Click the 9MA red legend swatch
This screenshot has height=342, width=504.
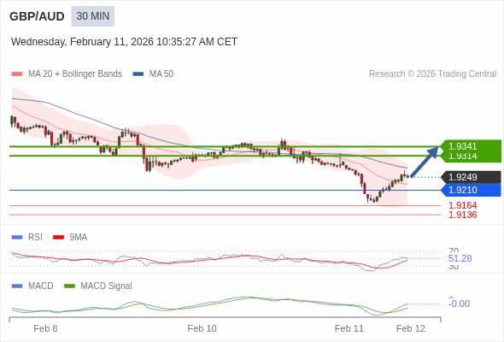(58, 238)
